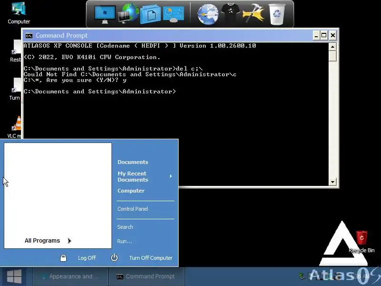The width and height of the screenshot is (381, 286).
Task: Click the Command Prompt scroll up arrow
Action: (x=332, y=47)
